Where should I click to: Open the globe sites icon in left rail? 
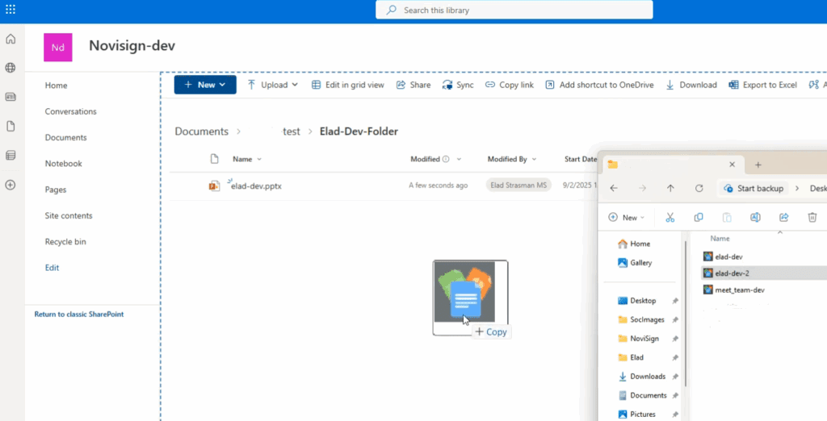coord(10,68)
